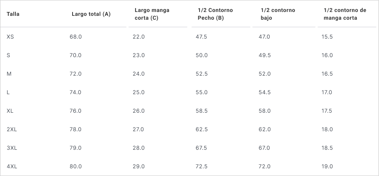
Task: Select the XS size row label
Action: (x=10, y=37)
